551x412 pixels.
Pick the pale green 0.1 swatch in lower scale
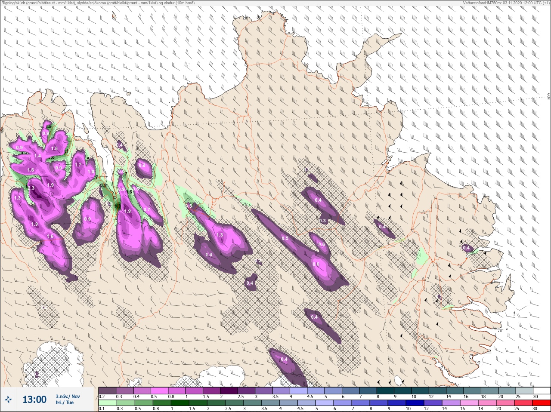coord(107,403)
